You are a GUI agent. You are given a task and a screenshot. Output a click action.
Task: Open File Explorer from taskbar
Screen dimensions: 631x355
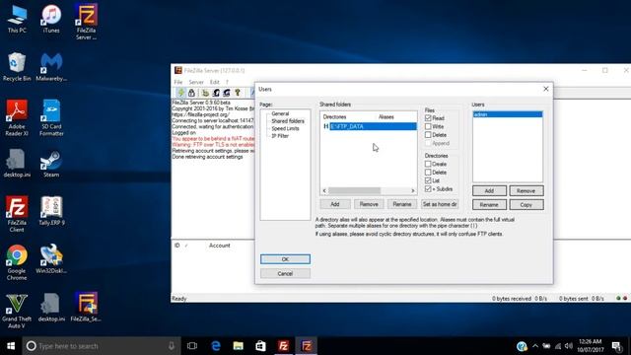[x=239, y=346]
